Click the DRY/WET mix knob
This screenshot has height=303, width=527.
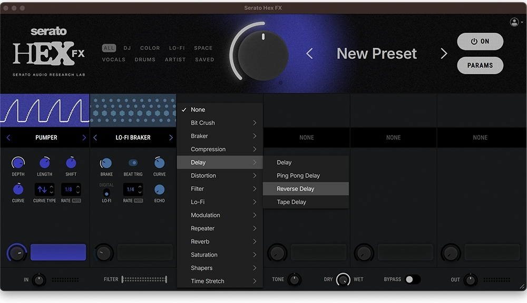(343, 279)
